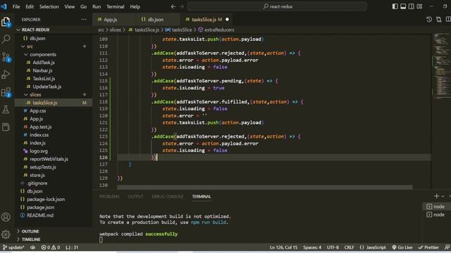The height and width of the screenshot is (253, 451).
Task: Open the Manage gear icon
Action: 6,234
